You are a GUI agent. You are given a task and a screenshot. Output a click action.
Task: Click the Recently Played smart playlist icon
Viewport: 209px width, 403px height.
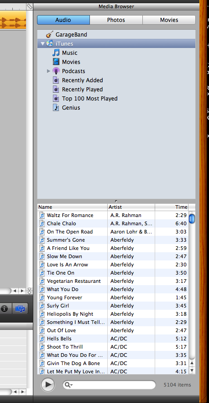(x=56, y=90)
